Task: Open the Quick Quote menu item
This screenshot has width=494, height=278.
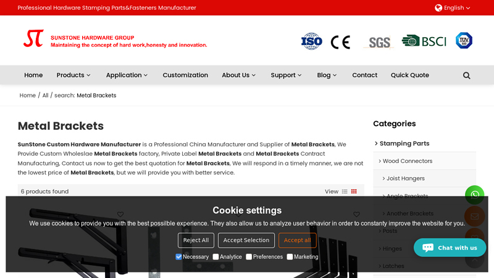Action: pos(410,75)
